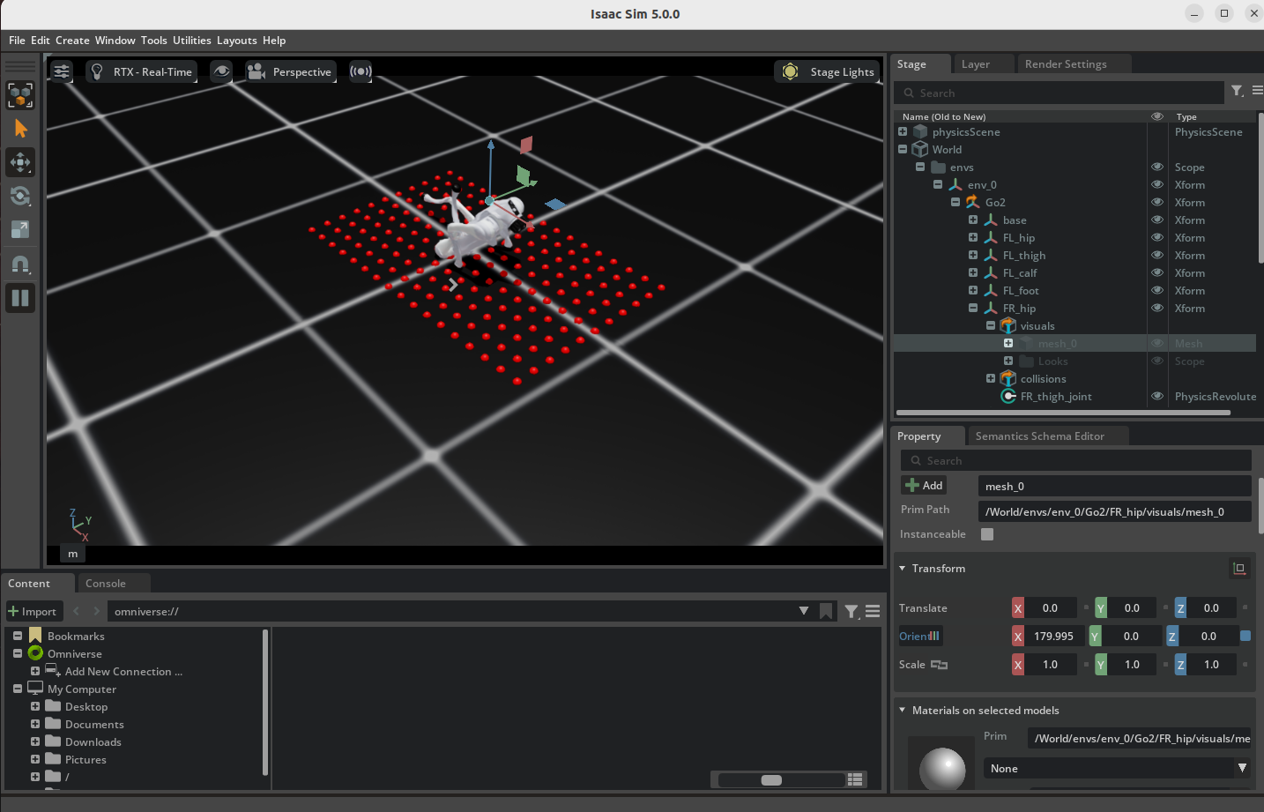Click Add New Connection entry
This screenshot has height=812, width=1264.
tap(123, 671)
